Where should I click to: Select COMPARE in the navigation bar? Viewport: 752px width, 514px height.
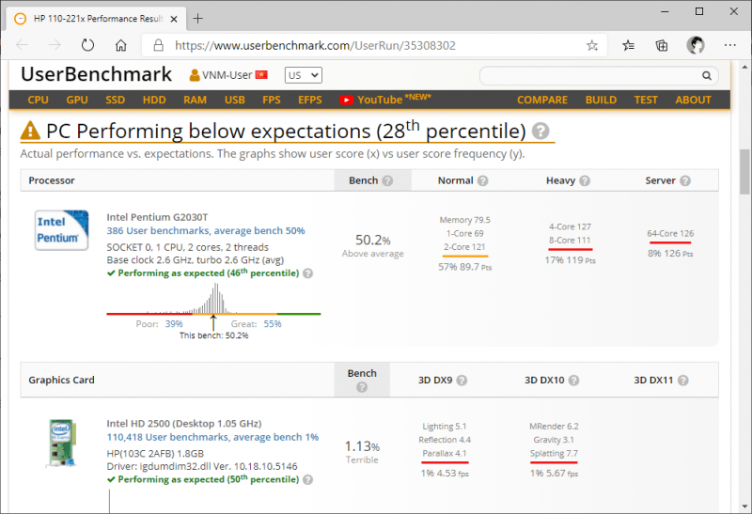point(541,100)
